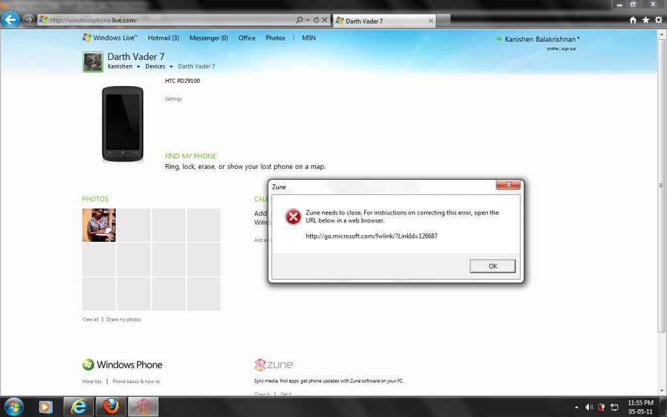Open the address bar search dropdown arrow
This screenshot has width=667, height=417.
pyautogui.click(x=307, y=20)
